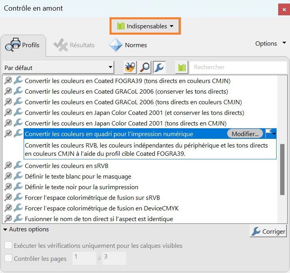
Task: Click the Corriger button
Action: click(x=268, y=231)
